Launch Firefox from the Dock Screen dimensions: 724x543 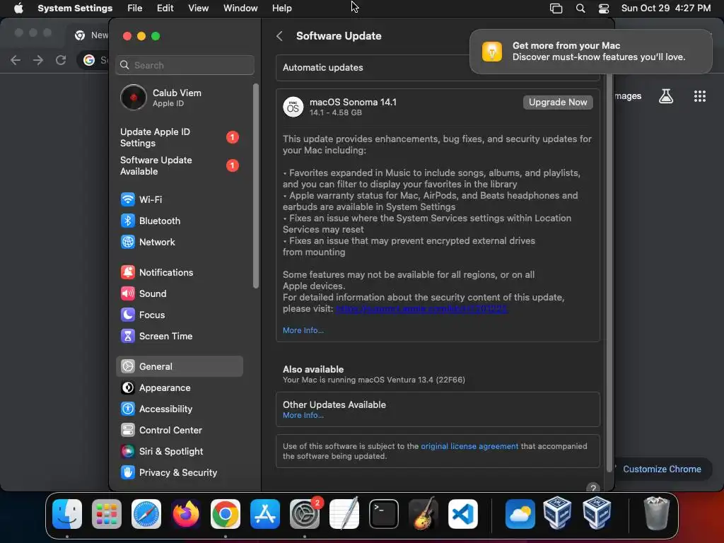click(186, 514)
